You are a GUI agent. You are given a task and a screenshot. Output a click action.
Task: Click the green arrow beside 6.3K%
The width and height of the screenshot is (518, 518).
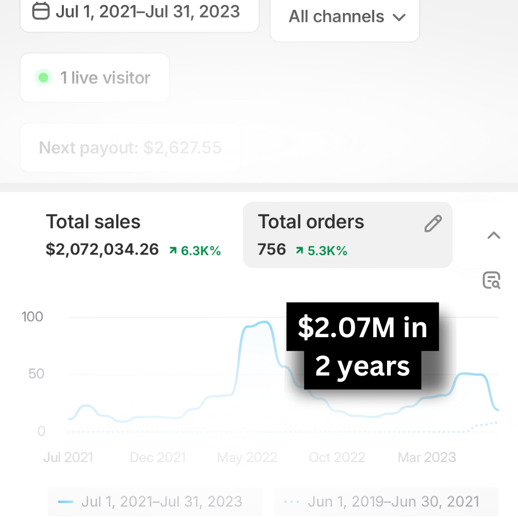(x=173, y=250)
